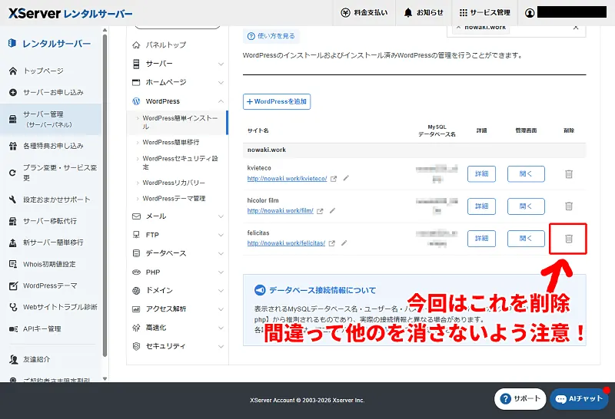Open Whois初期値設定
Screen dimensions: 615x419
(42, 264)
